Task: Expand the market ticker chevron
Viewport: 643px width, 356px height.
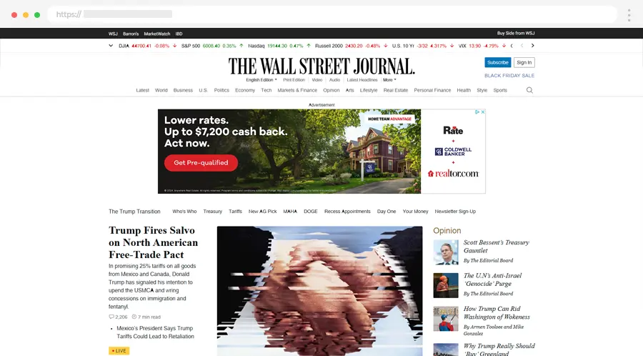Action: [111, 46]
